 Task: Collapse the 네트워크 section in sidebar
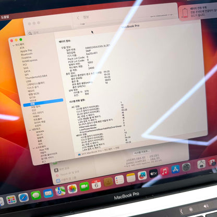[x=30, y=130]
